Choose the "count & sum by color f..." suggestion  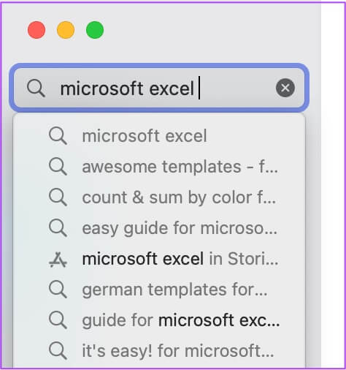pos(159,197)
